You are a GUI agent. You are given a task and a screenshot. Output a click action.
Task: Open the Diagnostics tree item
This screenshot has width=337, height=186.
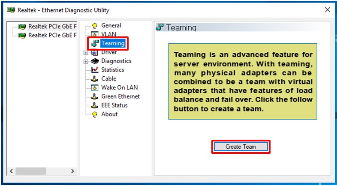tap(116, 61)
